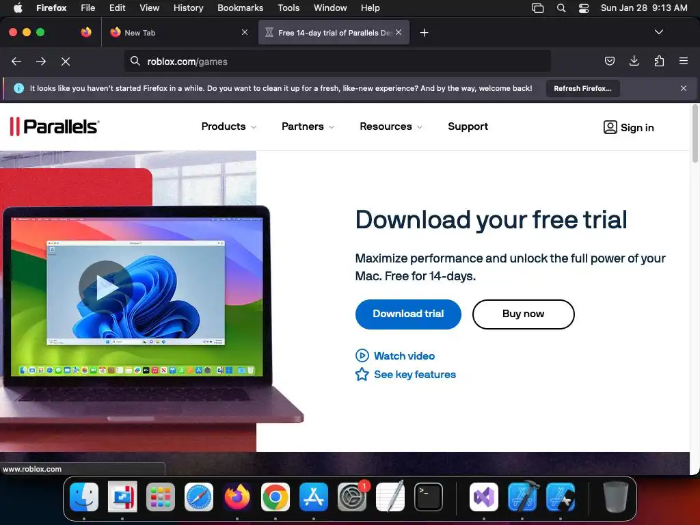Viewport: 700px width, 525px height.
Task: Select the Free 14-day trial Parallels tab
Action: [x=334, y=32]
